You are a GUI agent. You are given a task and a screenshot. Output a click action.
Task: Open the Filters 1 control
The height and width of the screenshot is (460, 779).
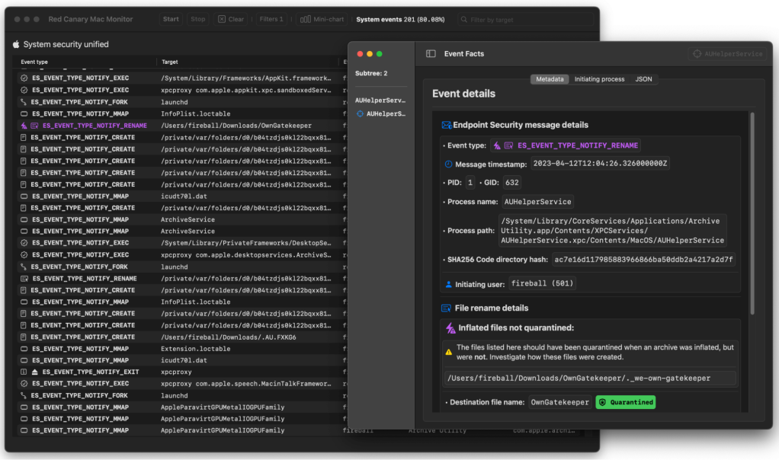[271, 19]
